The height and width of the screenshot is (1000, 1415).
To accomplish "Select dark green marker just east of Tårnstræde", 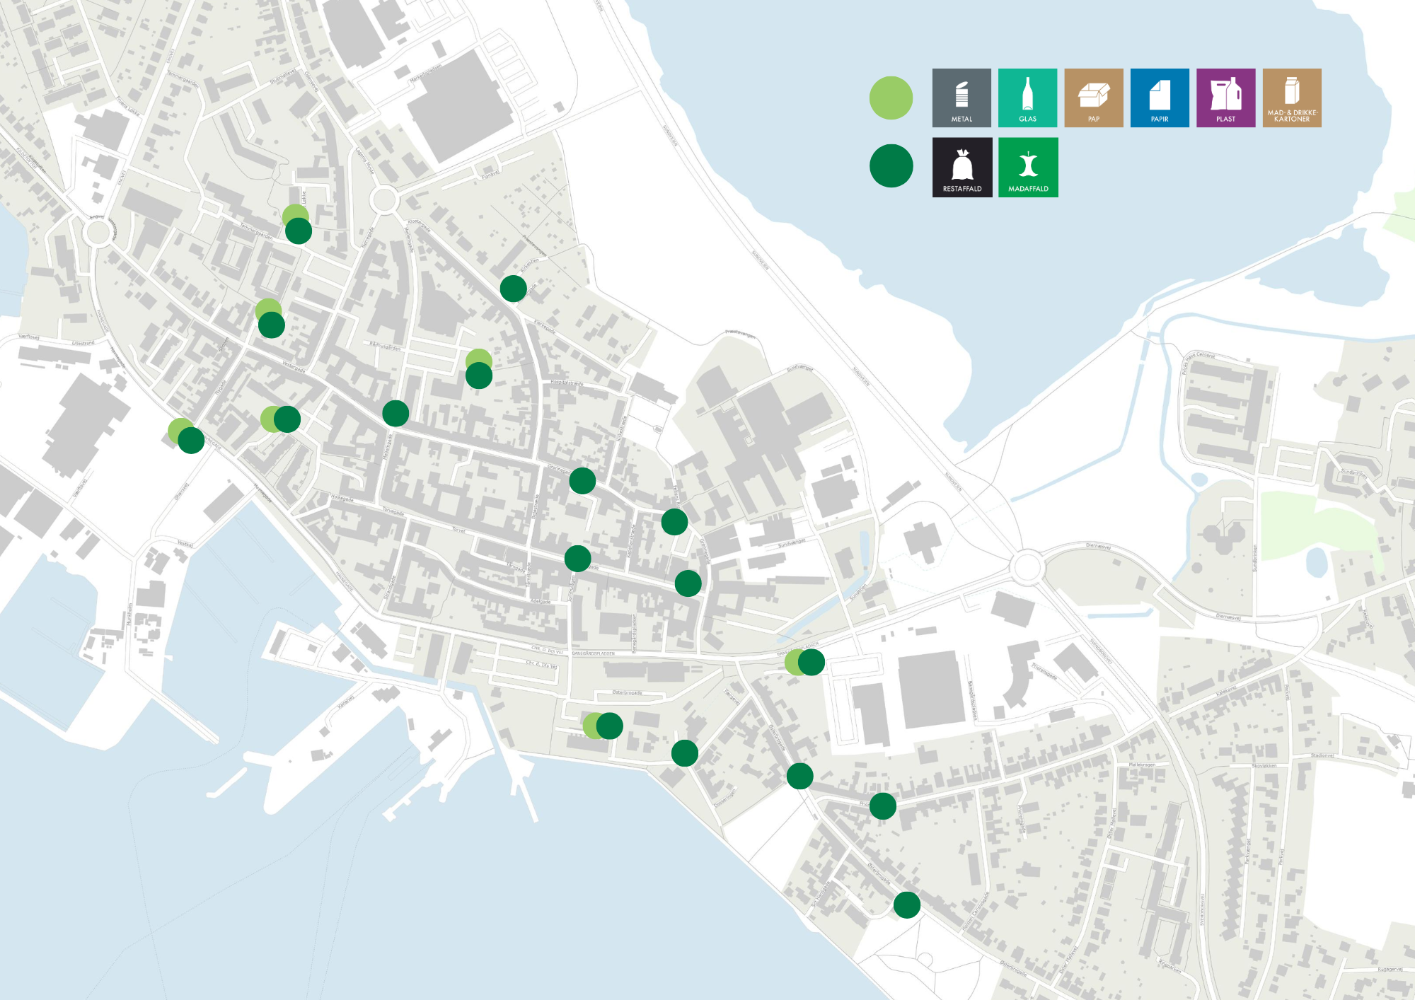I will [577, 559].
